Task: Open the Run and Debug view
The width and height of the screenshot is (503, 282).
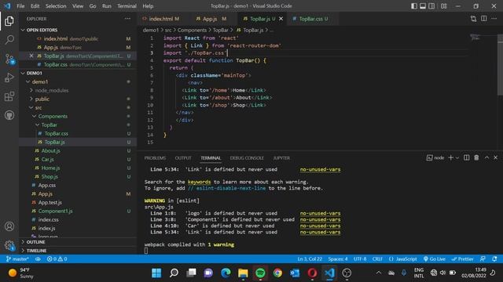Action: tap(9, 78)
